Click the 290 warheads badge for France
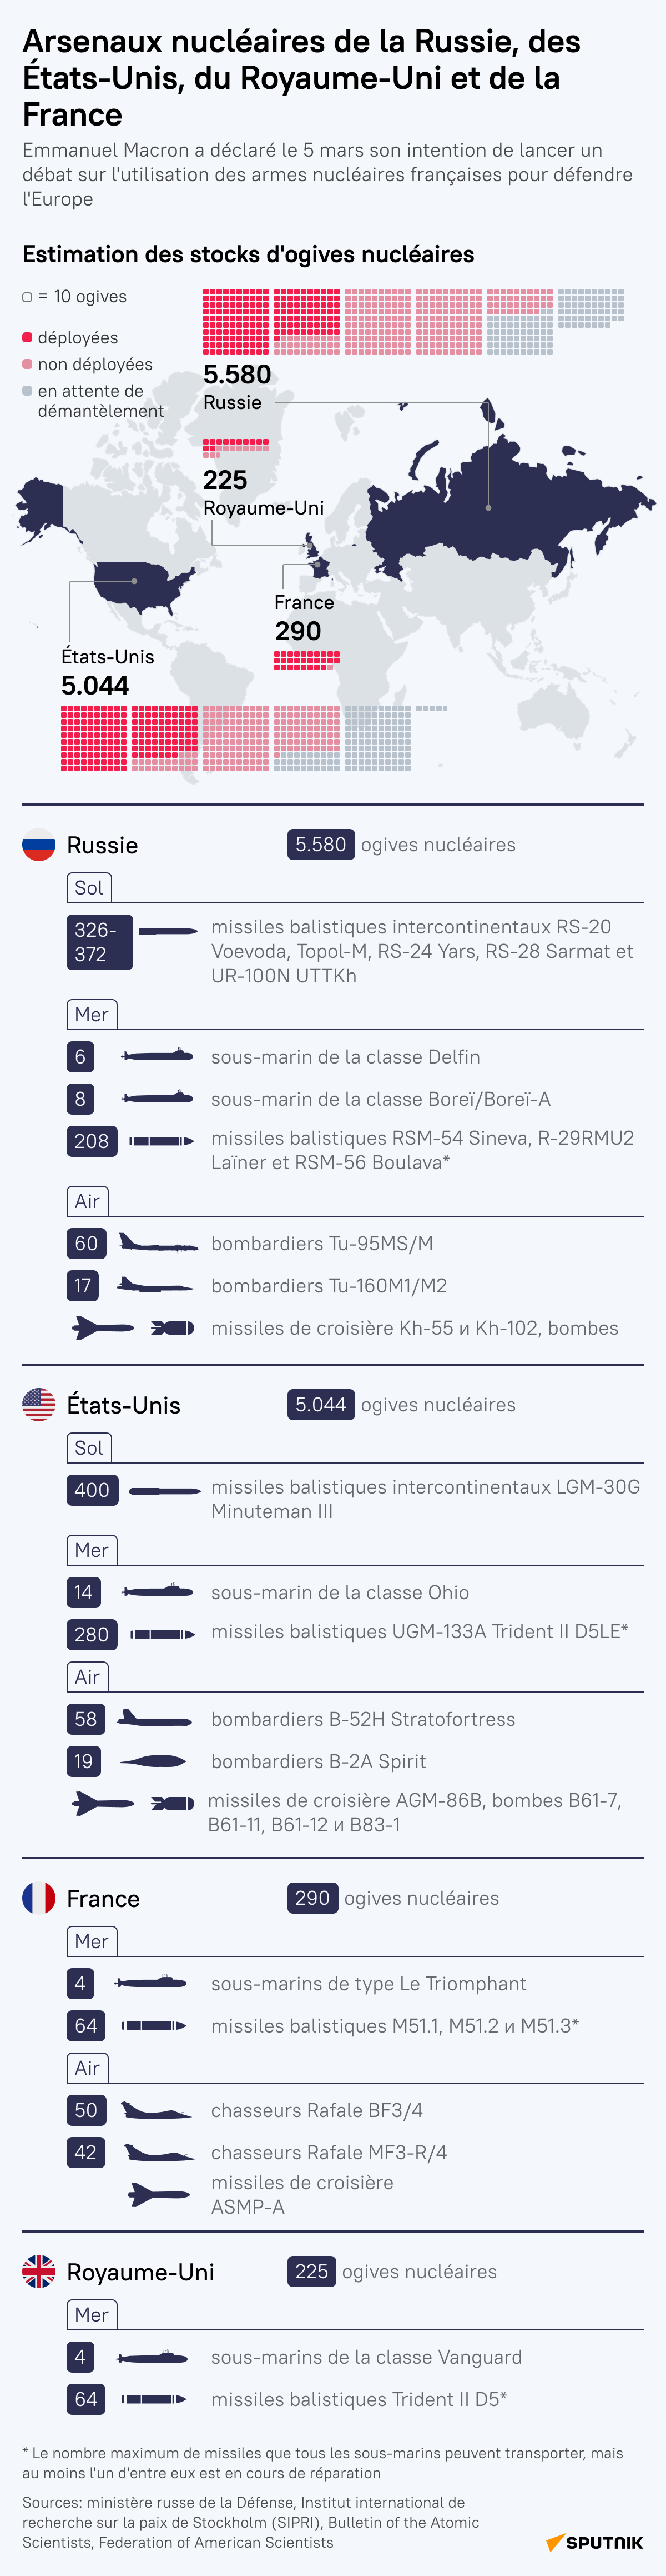Screen dimensions: 666x2576 pos(311,1897)
